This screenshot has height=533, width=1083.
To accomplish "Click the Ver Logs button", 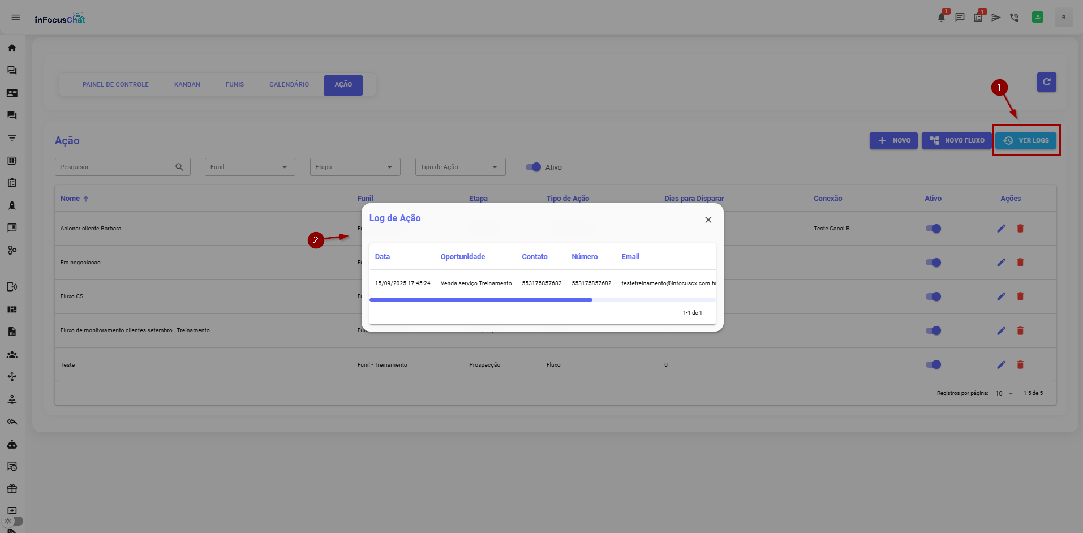I will pyautogui.click(x=1026, y=140).
